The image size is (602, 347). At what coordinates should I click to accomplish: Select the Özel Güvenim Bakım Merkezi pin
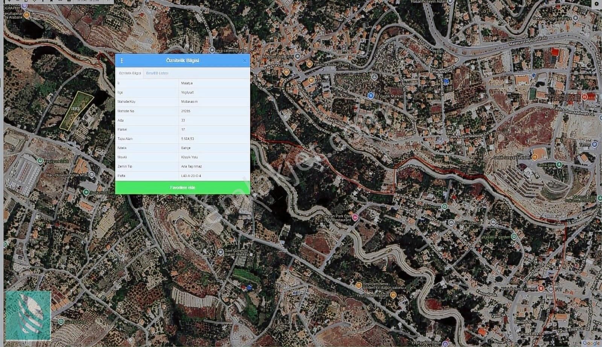point(220,252)
